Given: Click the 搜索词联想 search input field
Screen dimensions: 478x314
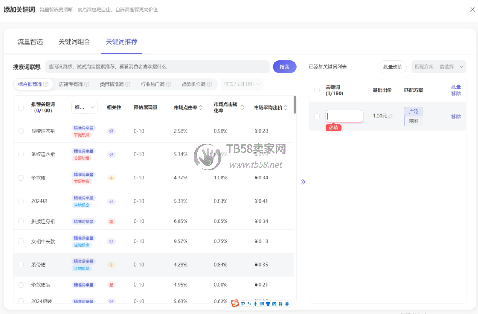Looking at the screenshot, I should (157, 67).
